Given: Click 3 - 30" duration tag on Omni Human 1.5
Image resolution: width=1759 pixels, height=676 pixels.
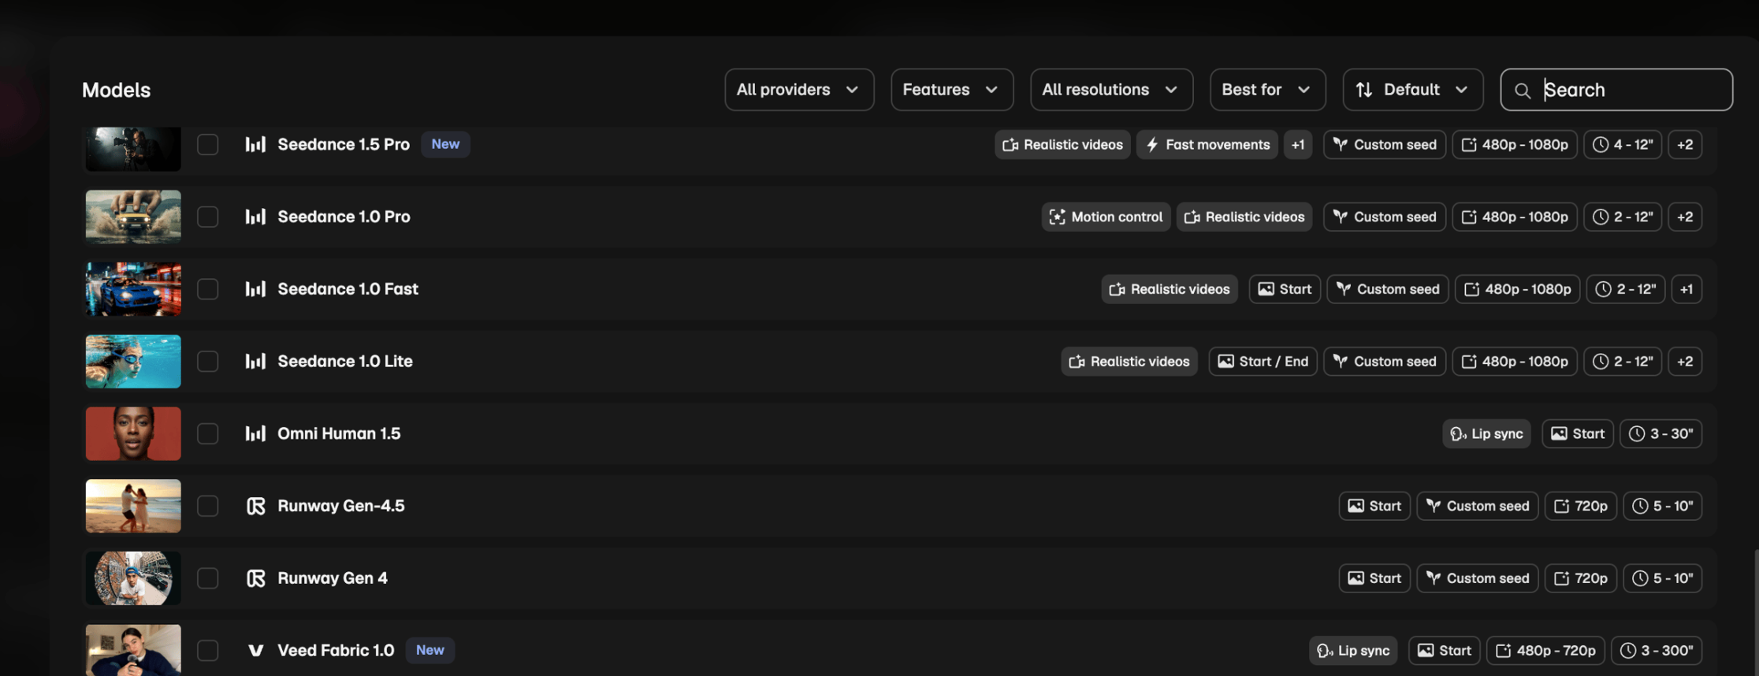Looking at the screenshot, I should pos(1661,434).
